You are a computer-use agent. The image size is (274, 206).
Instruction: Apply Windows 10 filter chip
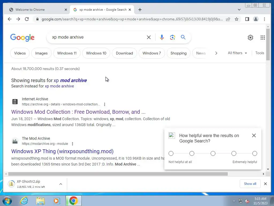tap(96, 53)
